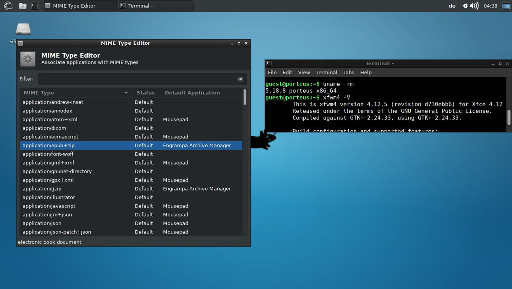Screen dimensions: 512x289
Task: Select the application/json row
Action: pos(131,223)
